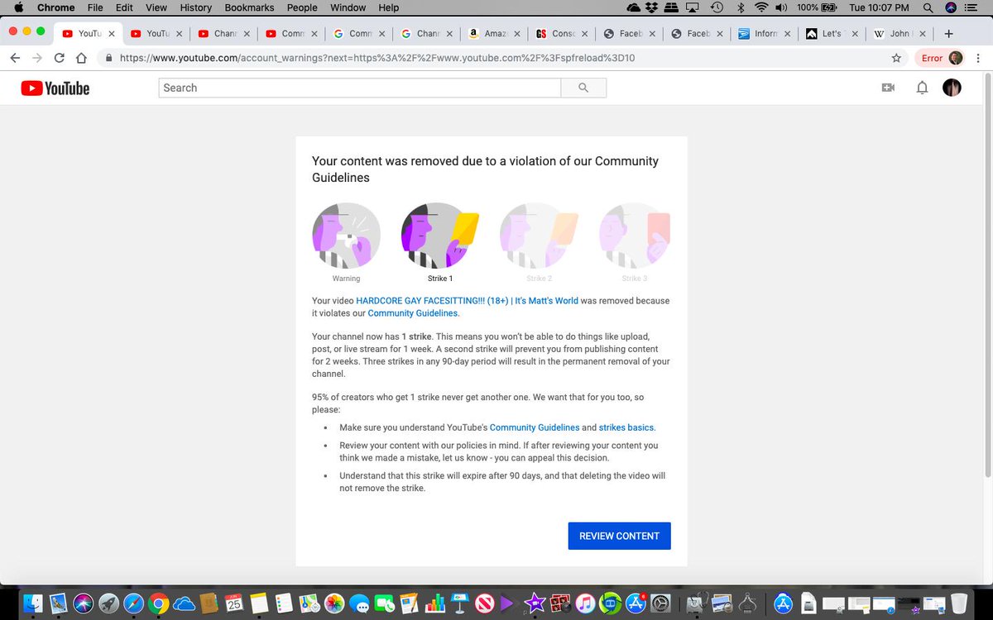The image size is (993, 620).
Task: Open the Window menu
Action: (348, 7)
